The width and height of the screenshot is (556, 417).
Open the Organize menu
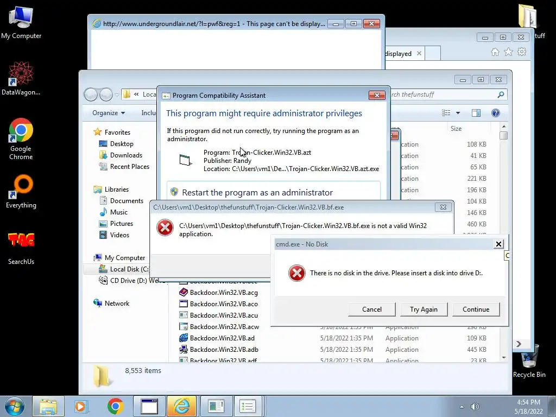[x=109, y=113]
